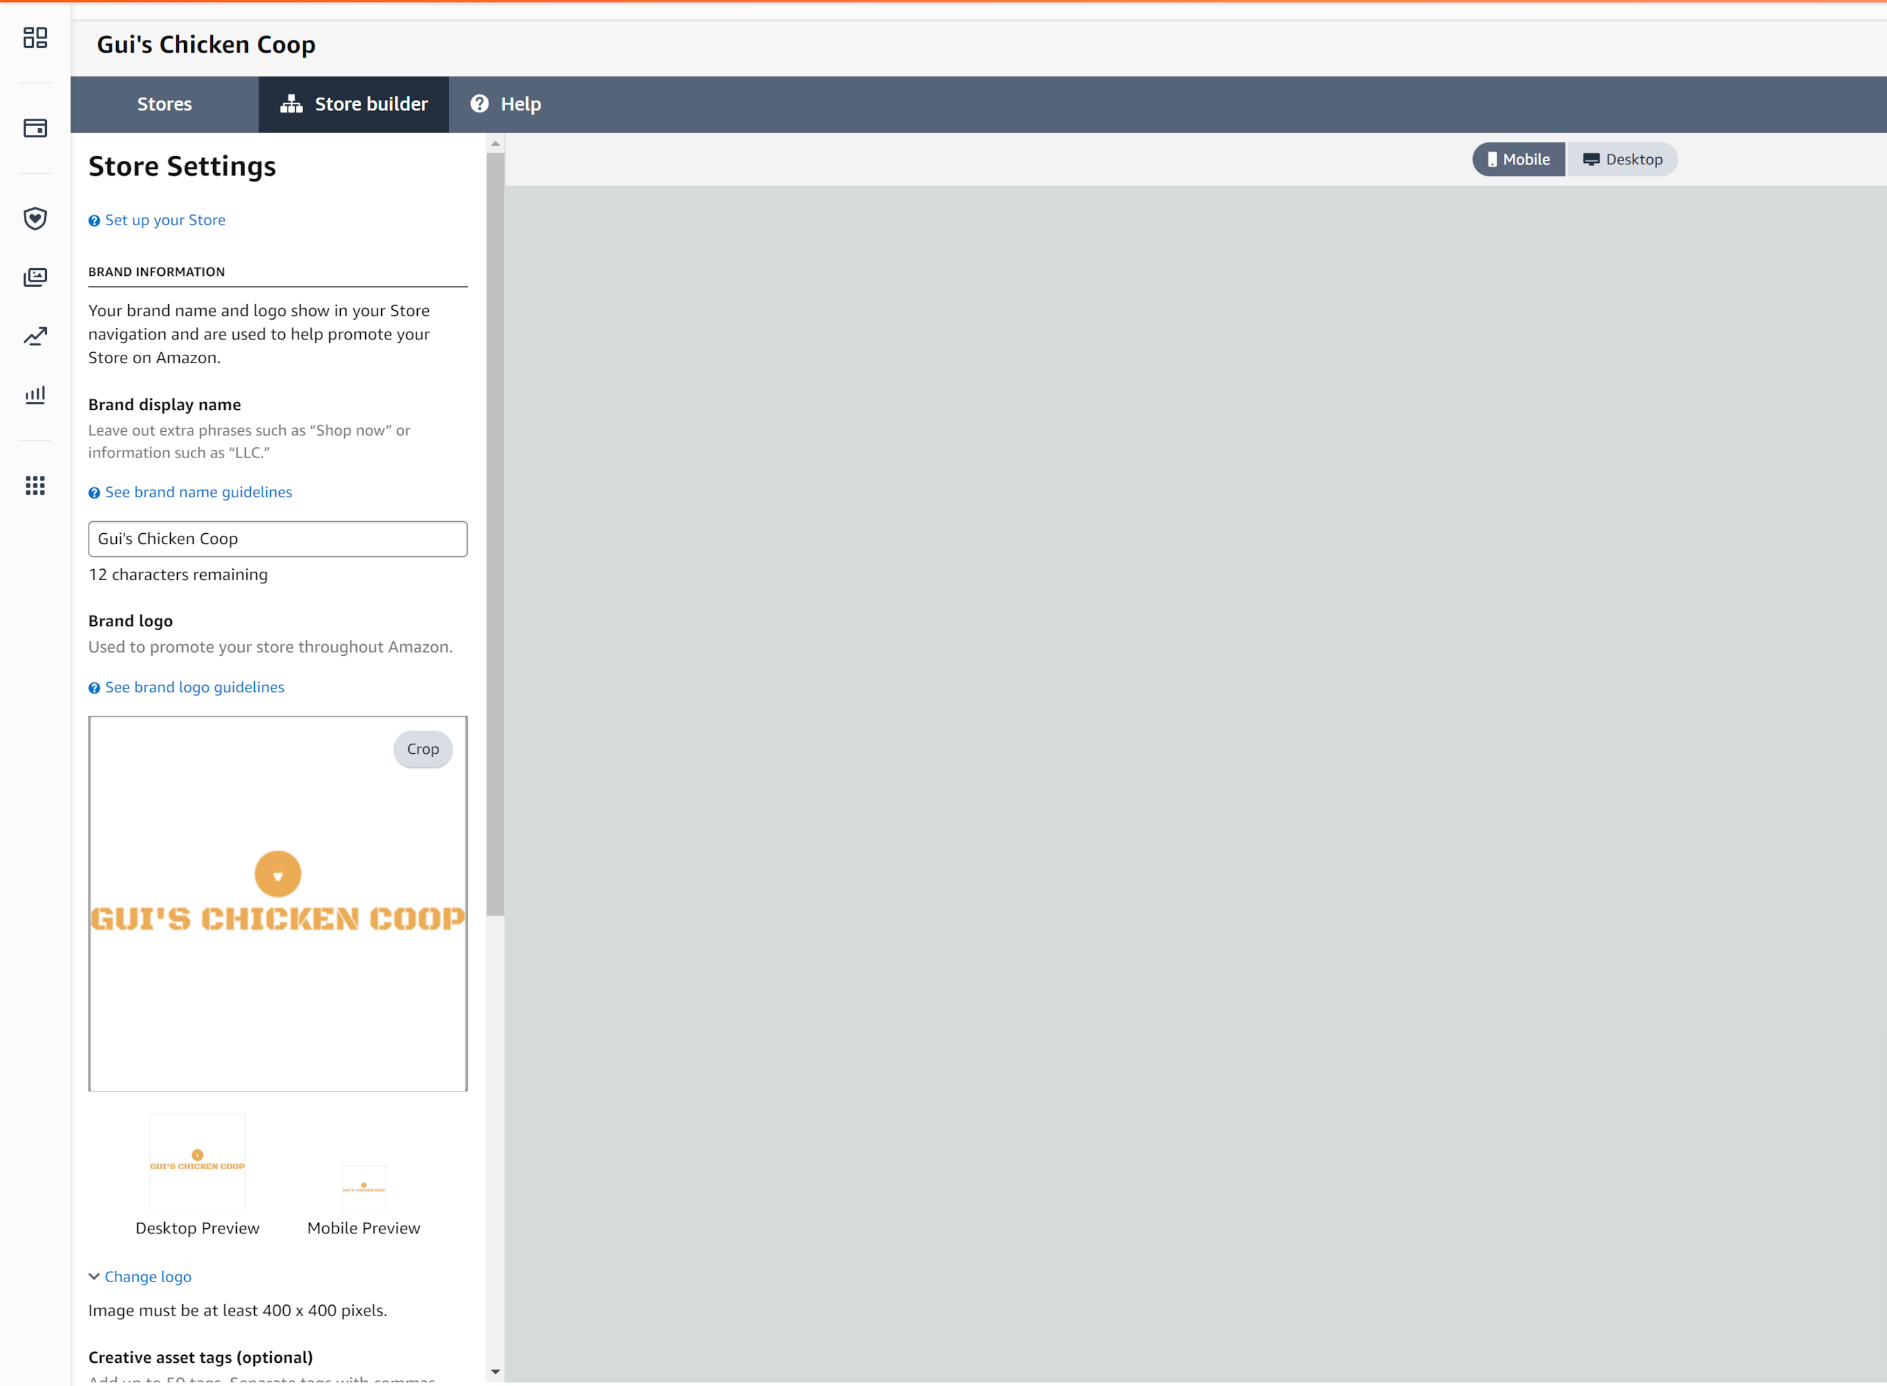Click the Crop button on brand logo
Screen dimensions: 1887x1386
[x=424, y=749]
